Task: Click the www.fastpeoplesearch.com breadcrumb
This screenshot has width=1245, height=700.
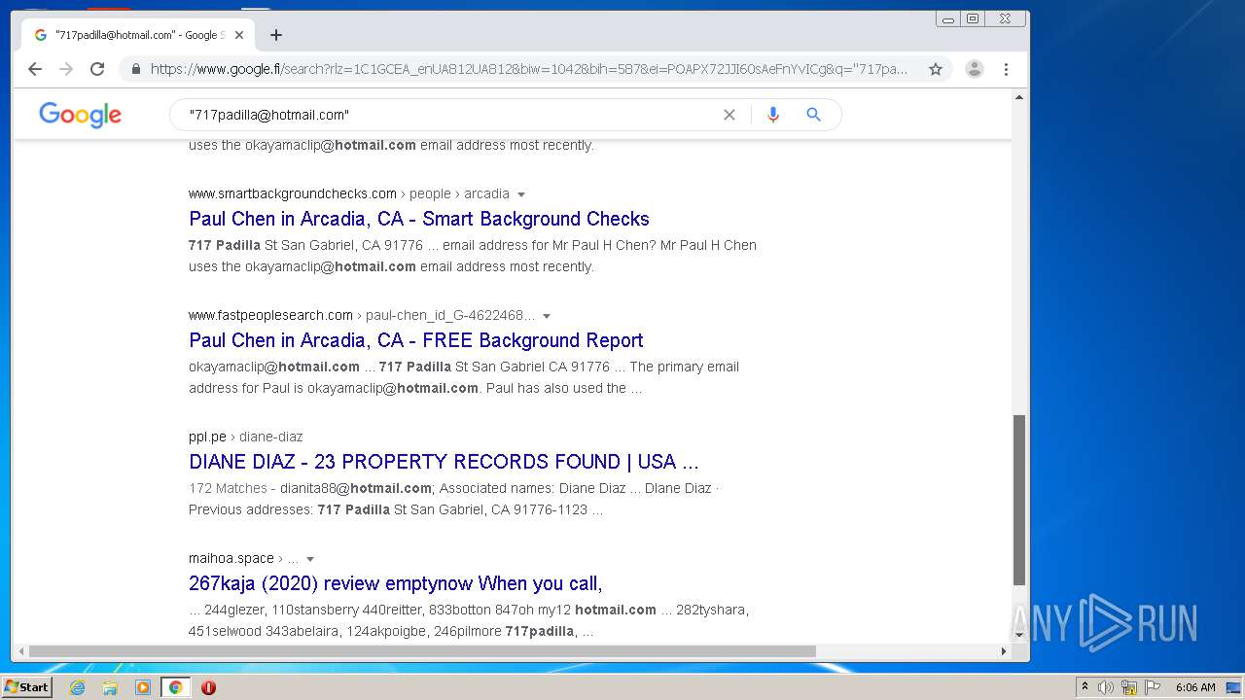Action: coord(270,315)
